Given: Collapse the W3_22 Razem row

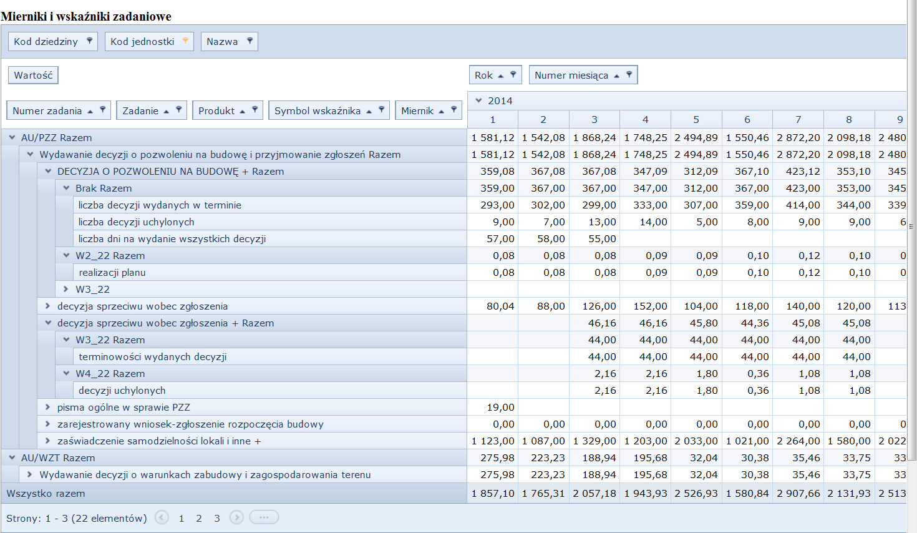Looking at the screenshot, I should [66, 340].
